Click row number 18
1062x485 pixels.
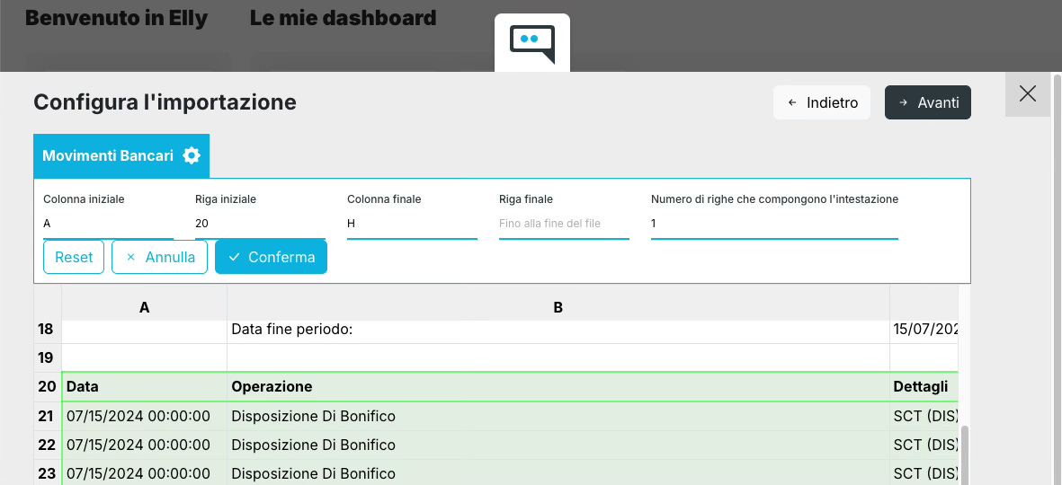(x=48, y=331)
